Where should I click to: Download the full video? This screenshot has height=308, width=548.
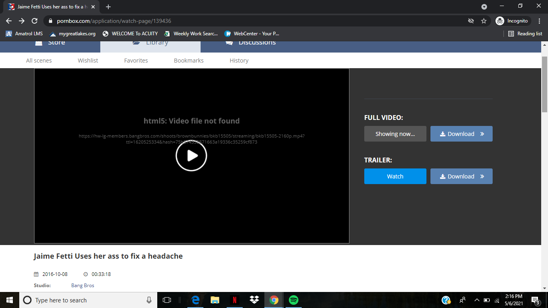pyautogui.click(x=461, y=134)
